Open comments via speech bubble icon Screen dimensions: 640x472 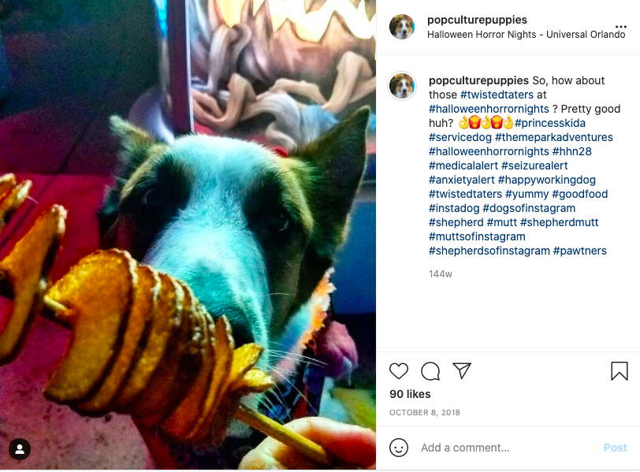click(430, 371)
